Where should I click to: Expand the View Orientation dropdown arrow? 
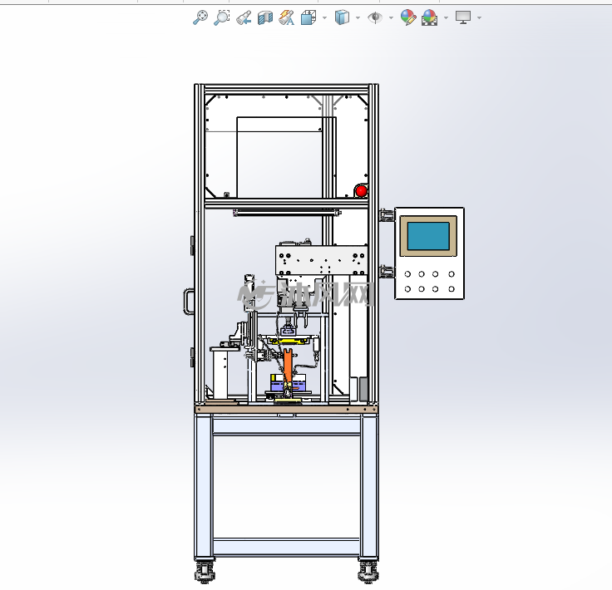325,18
